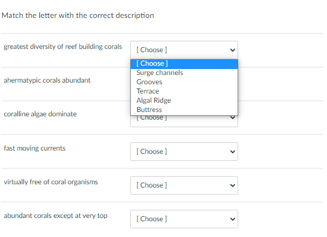This screenshot has width=327, height=237.
Task: Click the 'Match the letter' question heading
Action: tap(77, 15)
